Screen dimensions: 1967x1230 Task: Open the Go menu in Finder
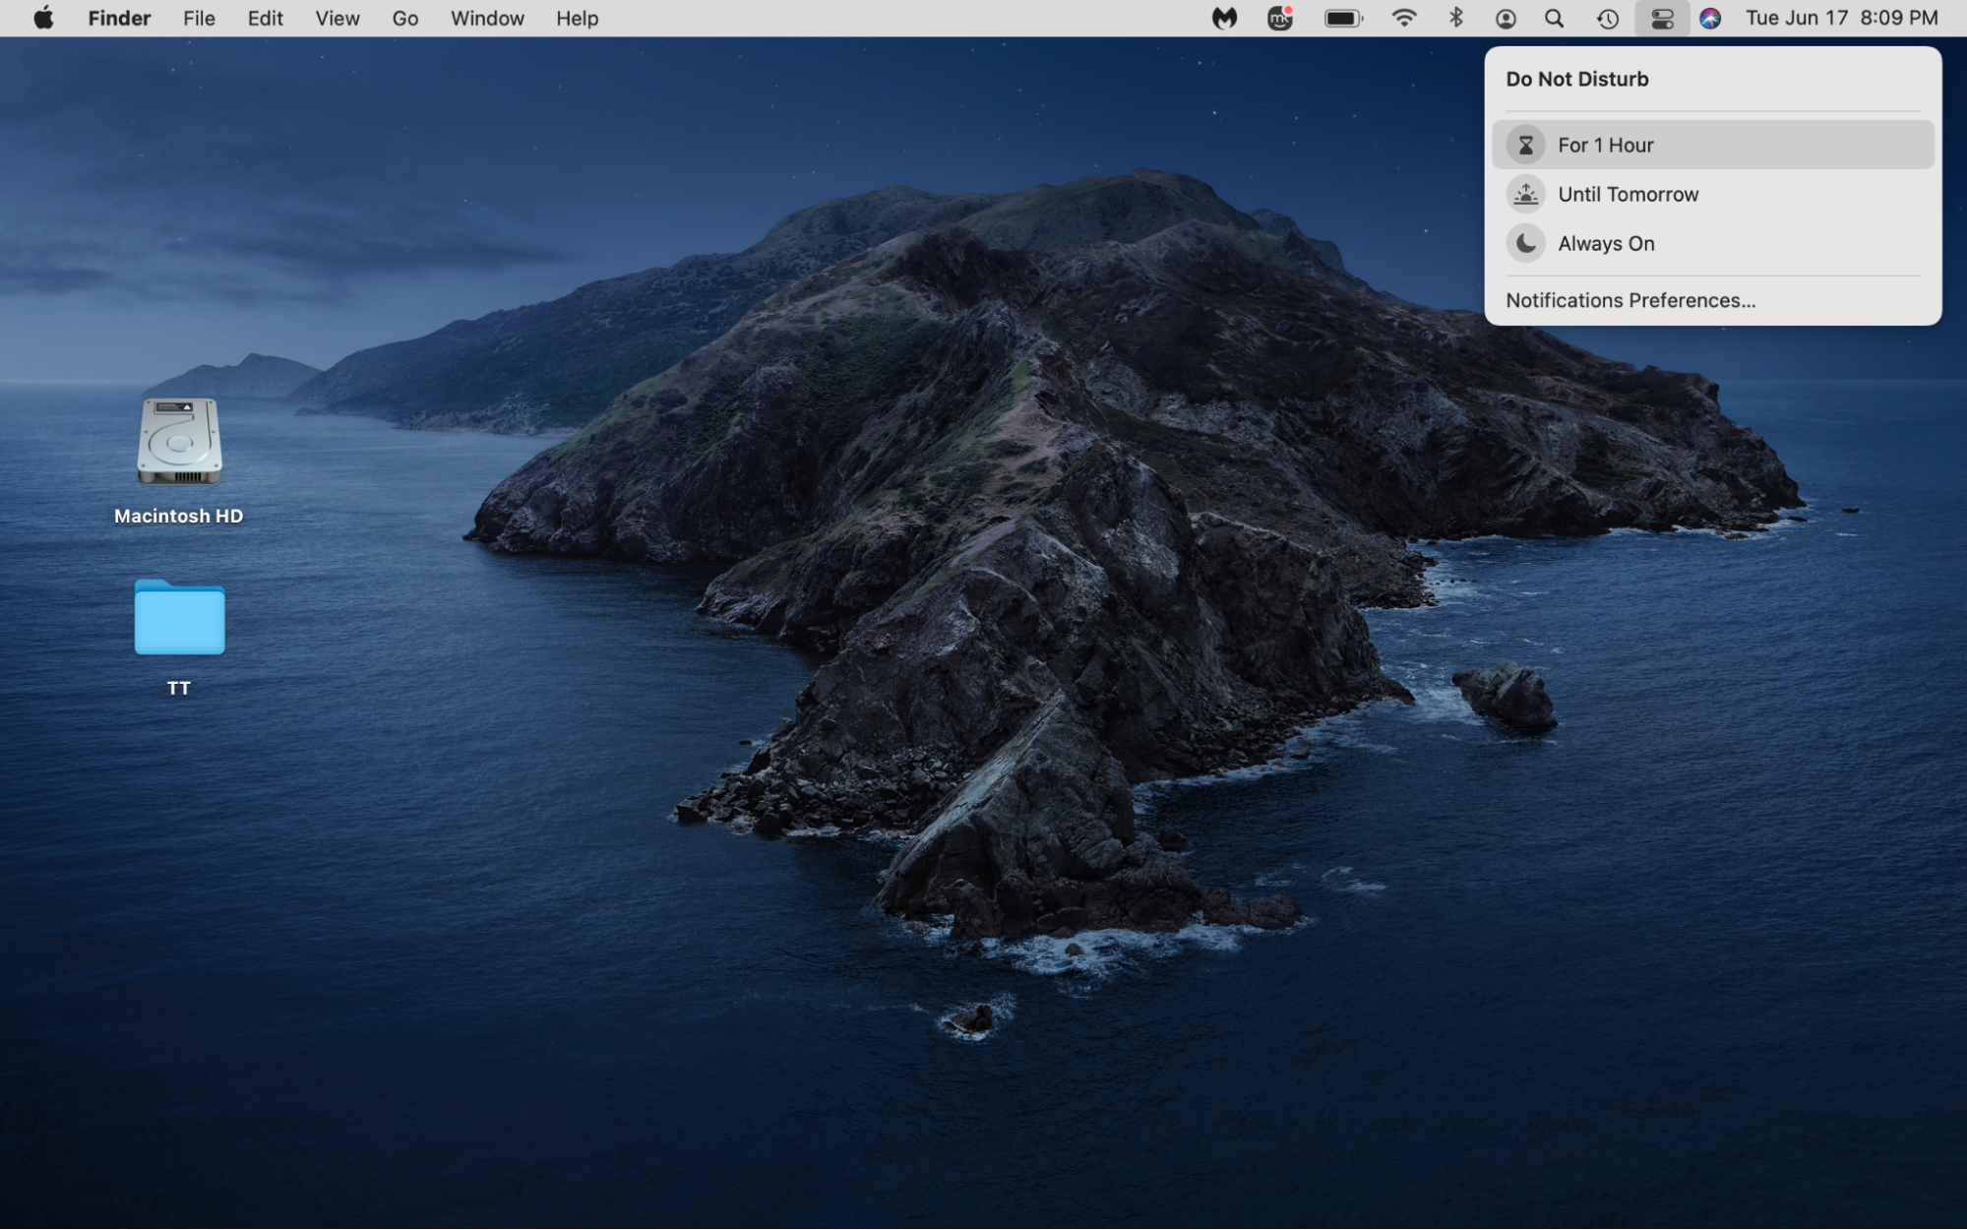403,18
